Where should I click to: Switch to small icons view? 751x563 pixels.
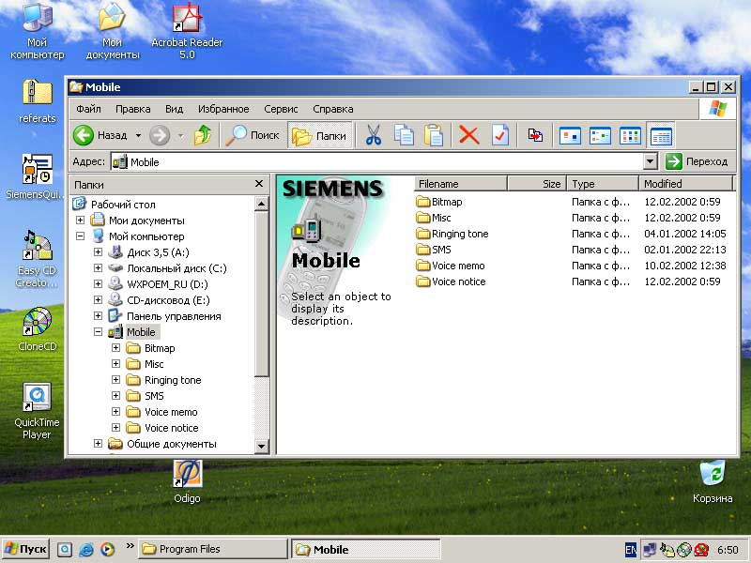600,136
